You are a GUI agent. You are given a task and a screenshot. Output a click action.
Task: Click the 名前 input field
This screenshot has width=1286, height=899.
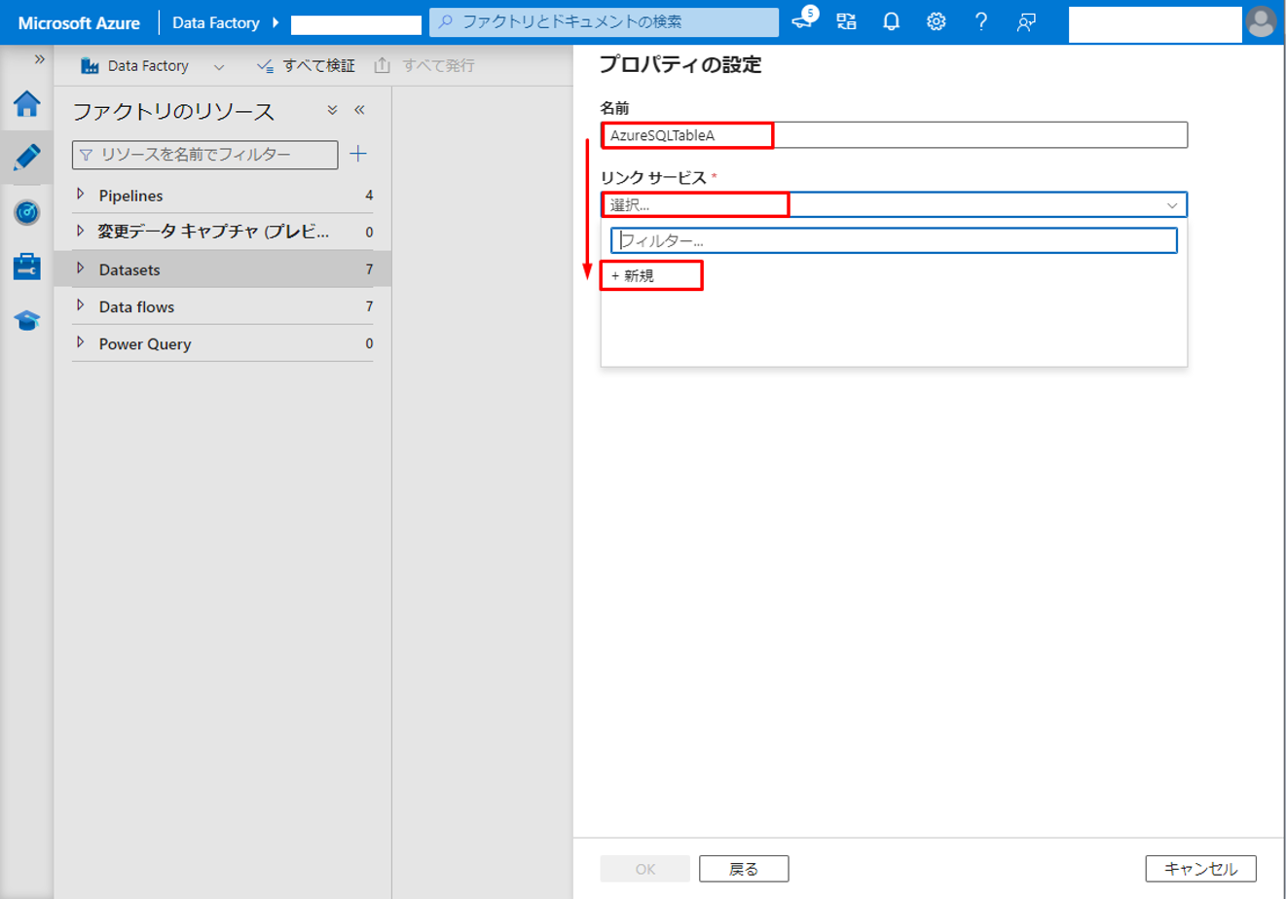pyautogui.click(x=893, y=135)
